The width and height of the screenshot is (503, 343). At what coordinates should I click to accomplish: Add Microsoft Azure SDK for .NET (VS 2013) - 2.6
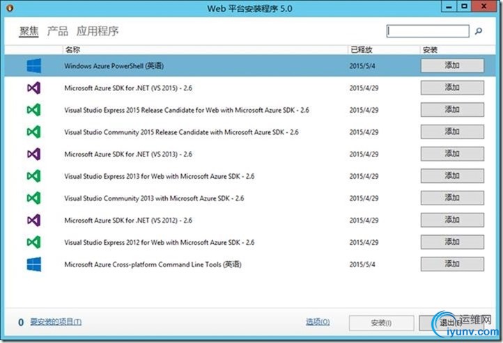(x=452, y=154)
